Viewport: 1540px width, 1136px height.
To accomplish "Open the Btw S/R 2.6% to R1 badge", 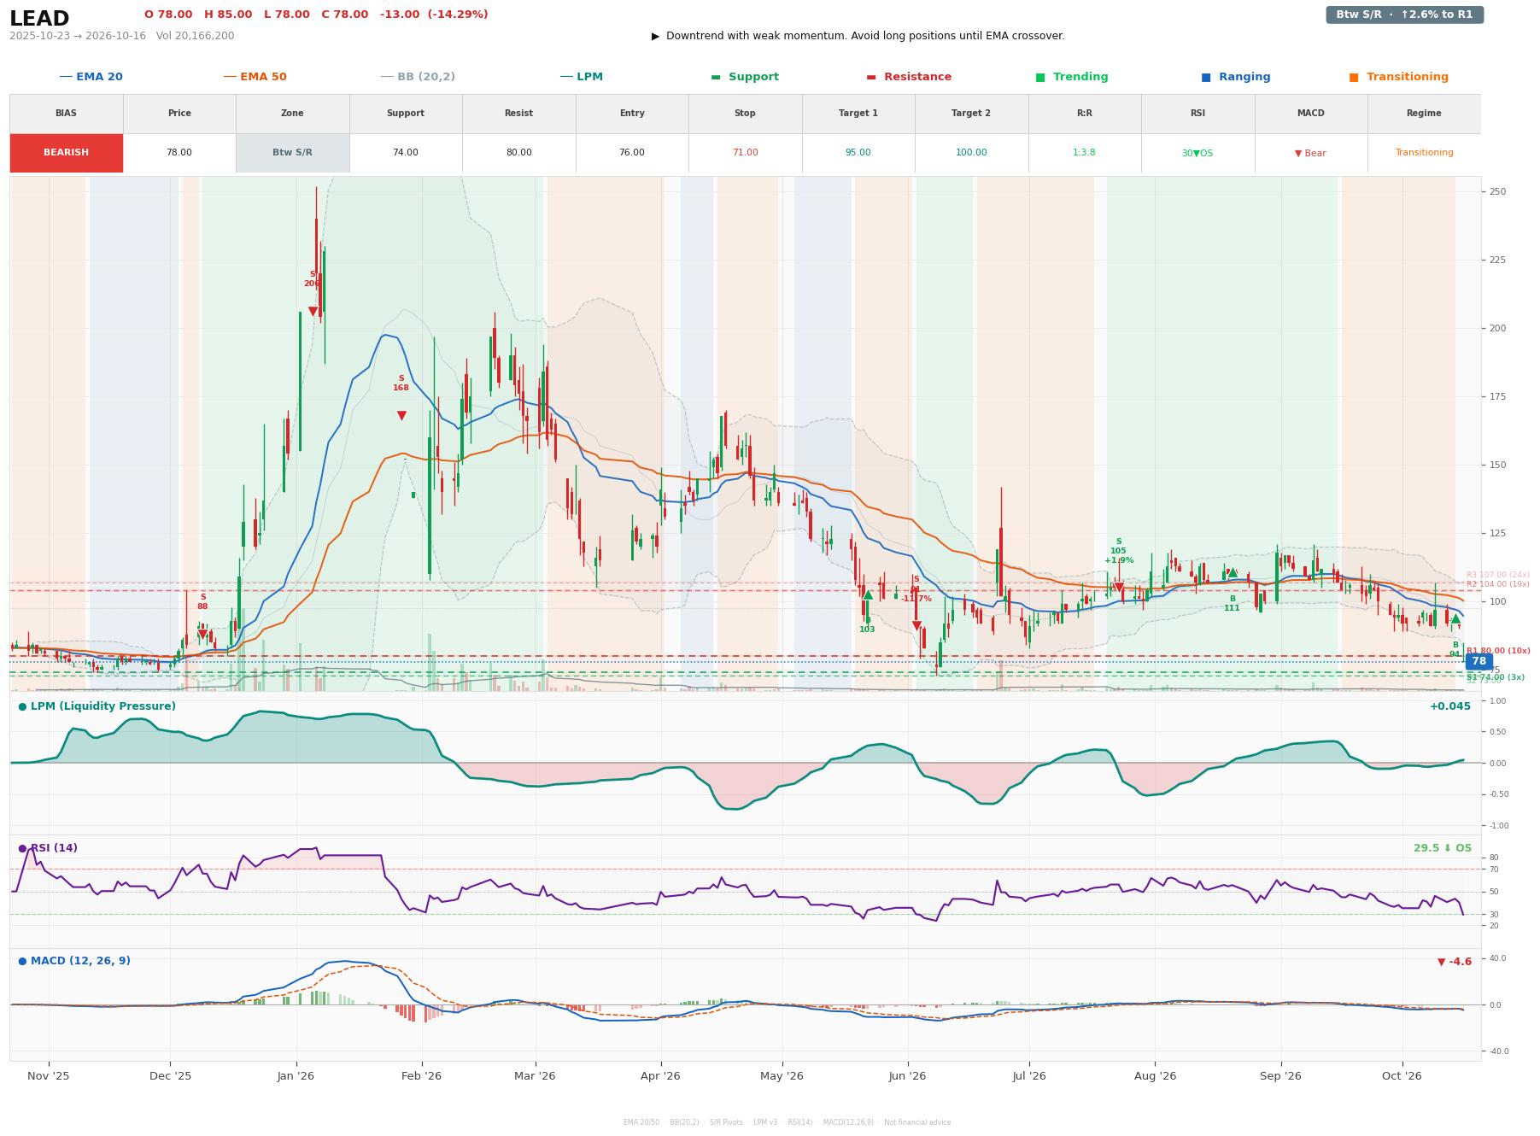I will pos(1404,15).
